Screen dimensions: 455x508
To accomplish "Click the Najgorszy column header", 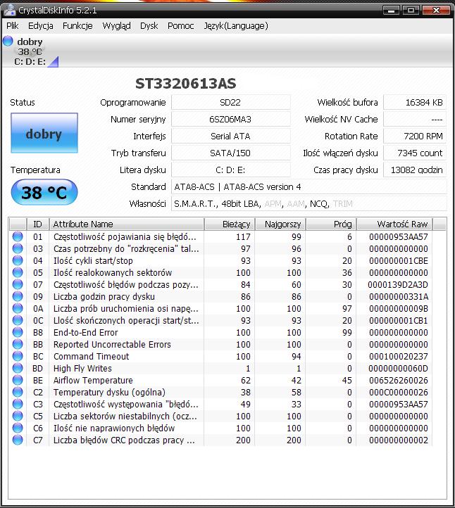I will 281,224.
